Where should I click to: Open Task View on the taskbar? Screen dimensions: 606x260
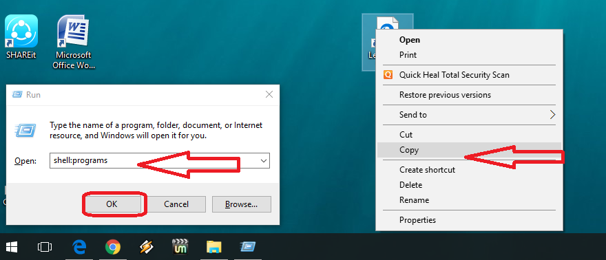click(45, 247)
